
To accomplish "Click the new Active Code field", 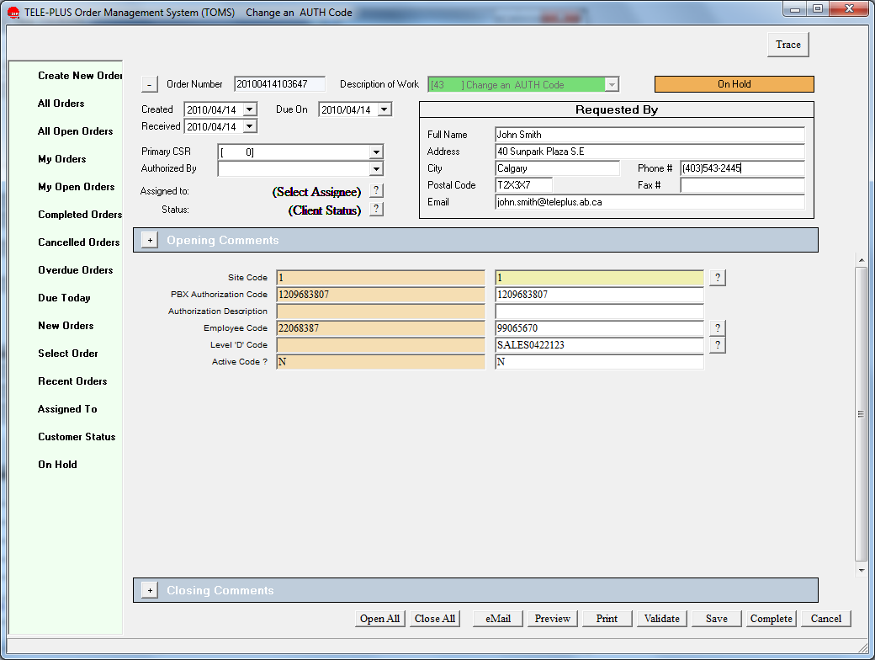I will tap(599, 362).
